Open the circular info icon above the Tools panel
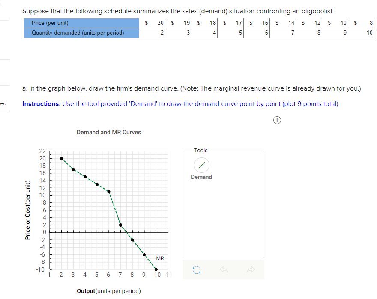 277,120
